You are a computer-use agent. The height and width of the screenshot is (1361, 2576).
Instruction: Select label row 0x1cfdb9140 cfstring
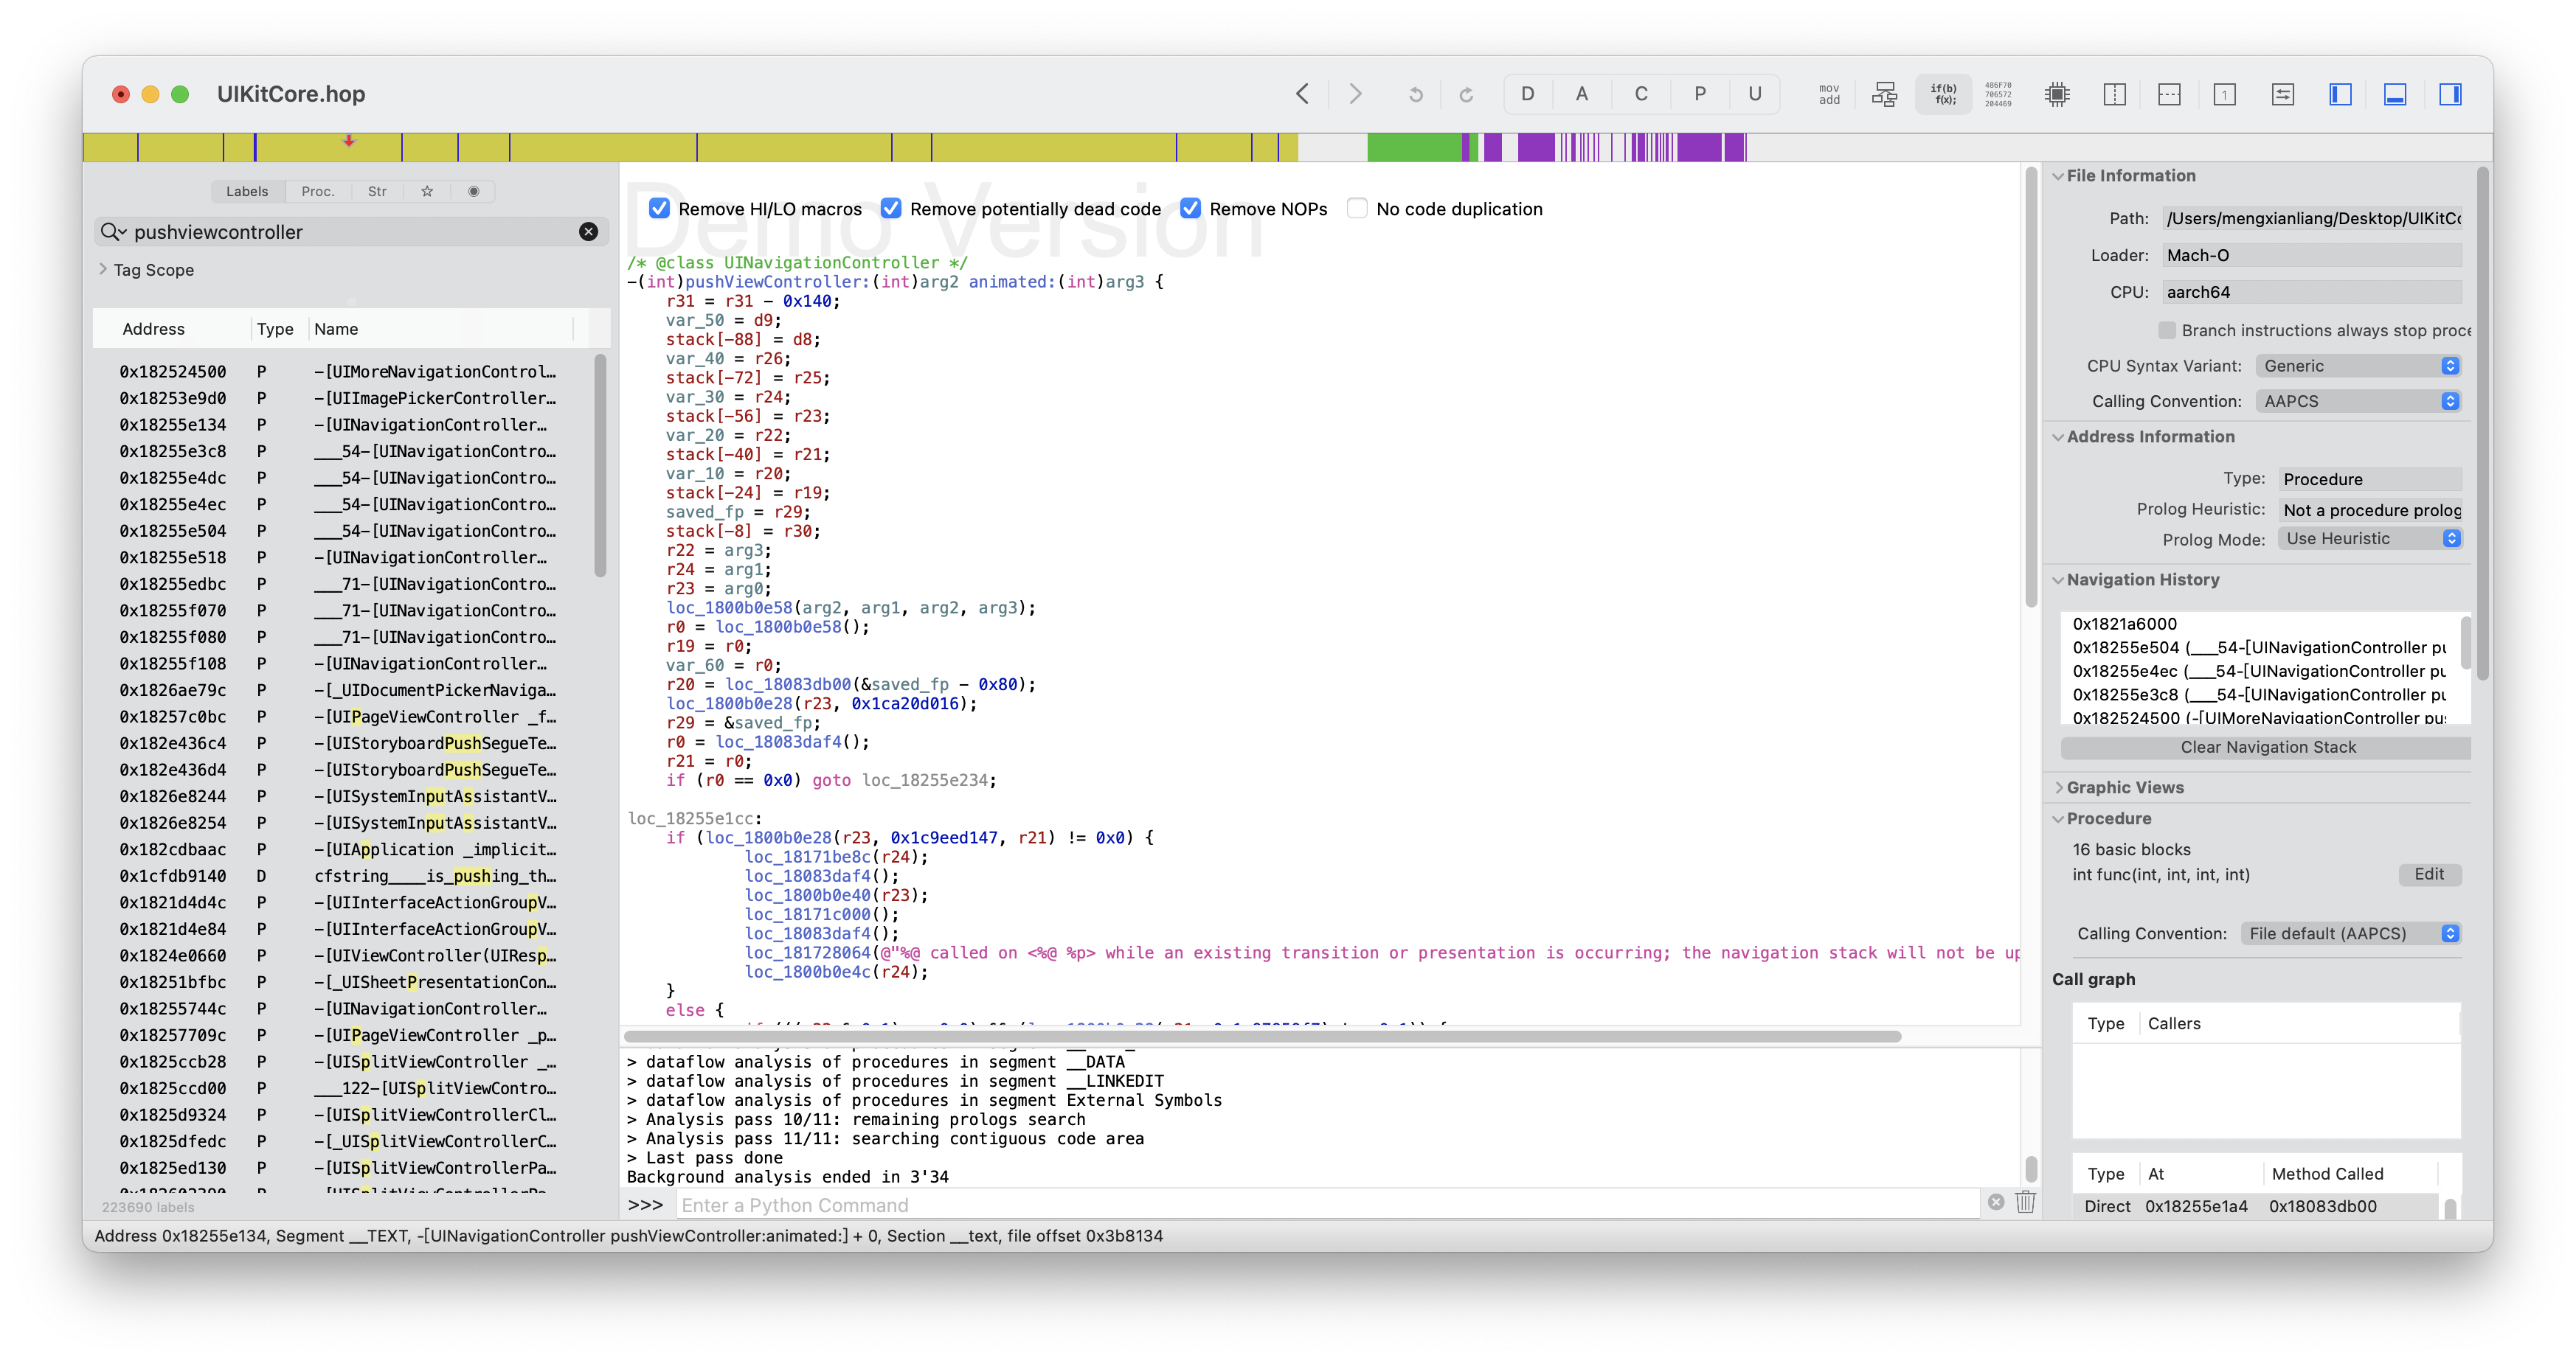(x=340, y=875)
